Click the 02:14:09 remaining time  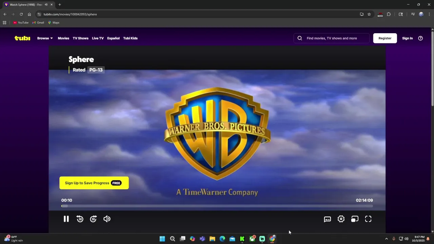(x=364, y=200)
